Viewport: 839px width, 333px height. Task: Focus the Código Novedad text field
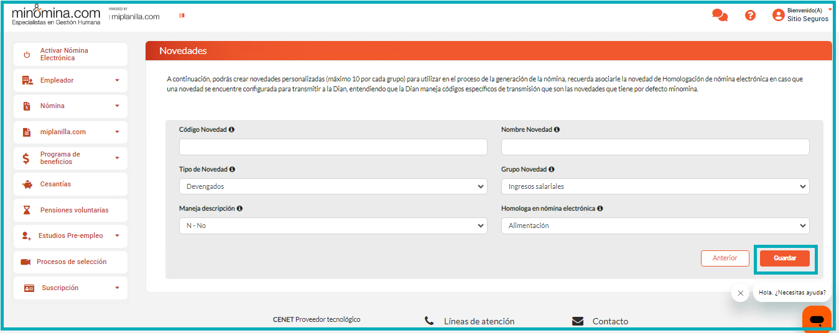click(333, 147)
